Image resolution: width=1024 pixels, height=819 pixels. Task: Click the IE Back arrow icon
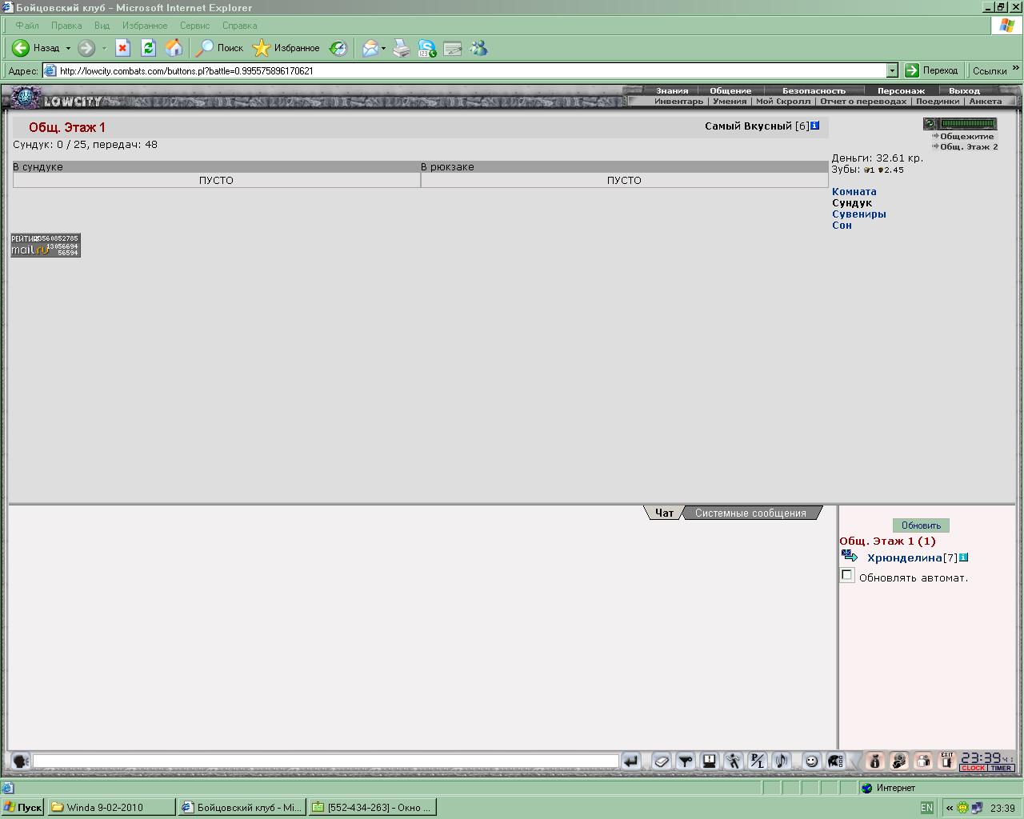pyautogui.click(x=21, y=48)
